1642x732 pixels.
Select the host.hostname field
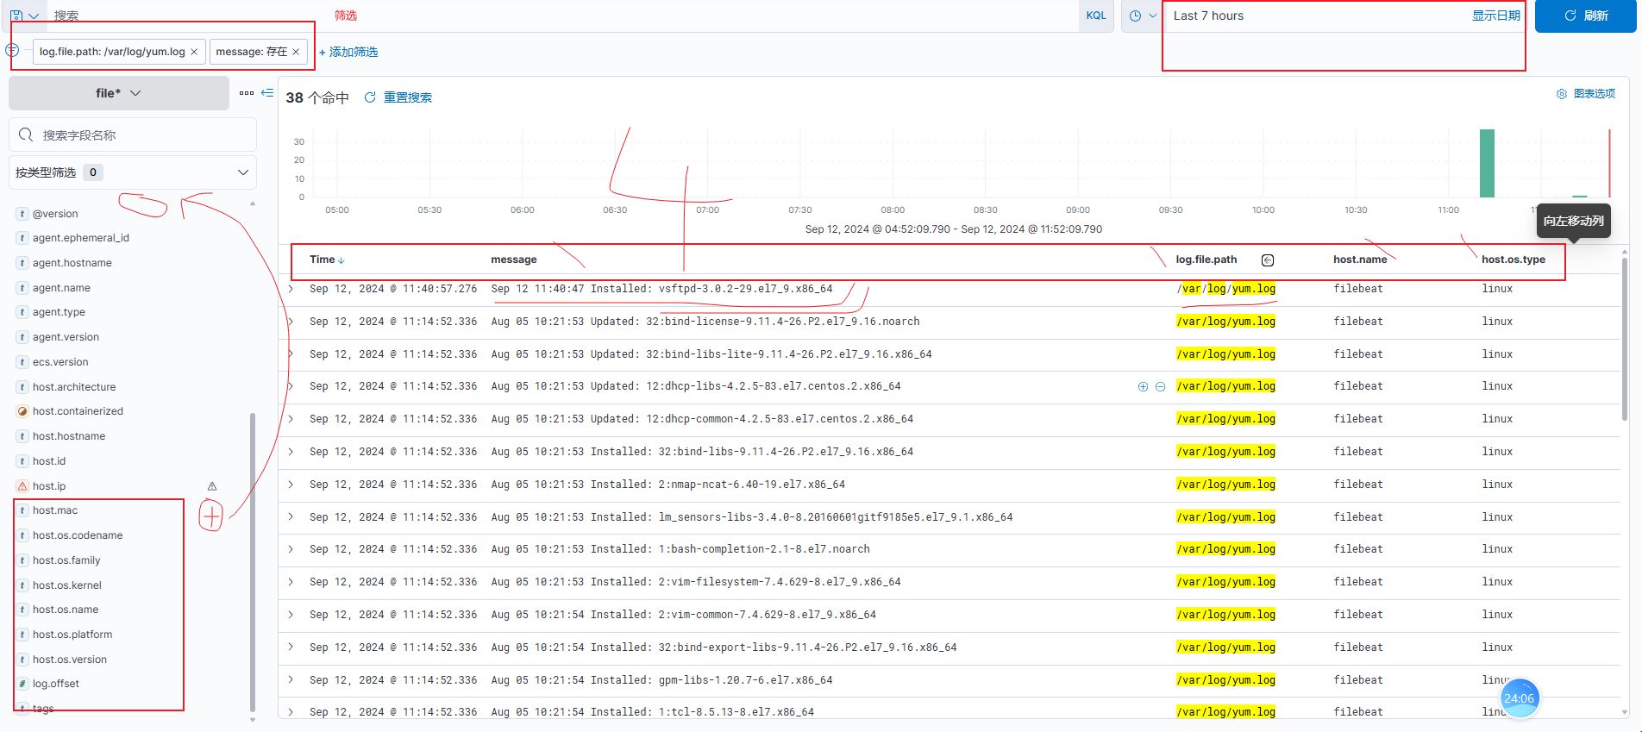[69, 436]
